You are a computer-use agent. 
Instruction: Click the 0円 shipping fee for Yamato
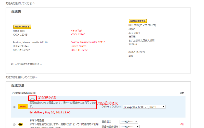point(182,124)
